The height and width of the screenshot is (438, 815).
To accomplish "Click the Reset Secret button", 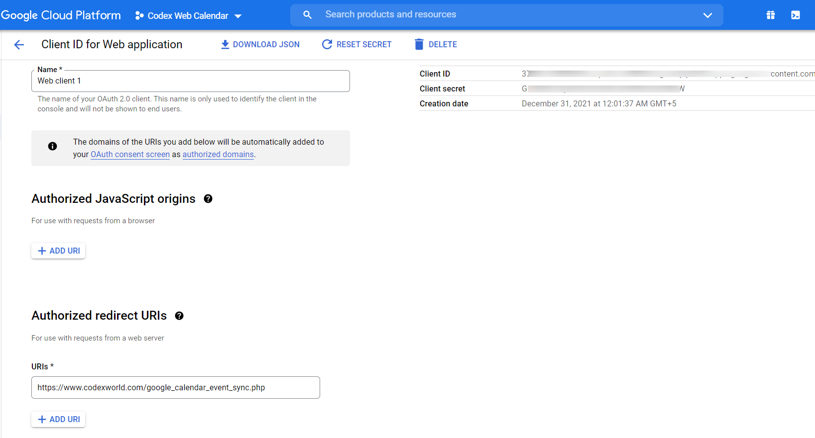I will coord(356,44).
